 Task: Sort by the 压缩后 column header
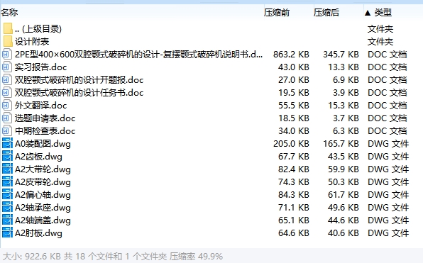click(326, 12)
